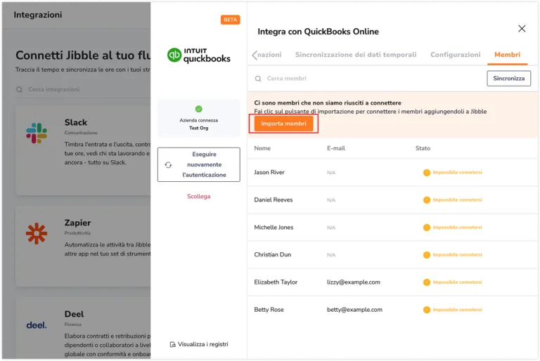Select the Christian Dun row name

coord(272,254)
